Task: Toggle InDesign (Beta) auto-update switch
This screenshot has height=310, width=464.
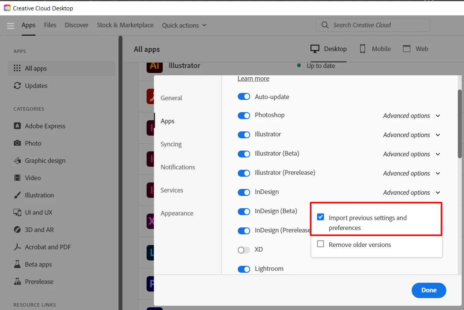Action: pyautogui.click(x=244, y=212)
